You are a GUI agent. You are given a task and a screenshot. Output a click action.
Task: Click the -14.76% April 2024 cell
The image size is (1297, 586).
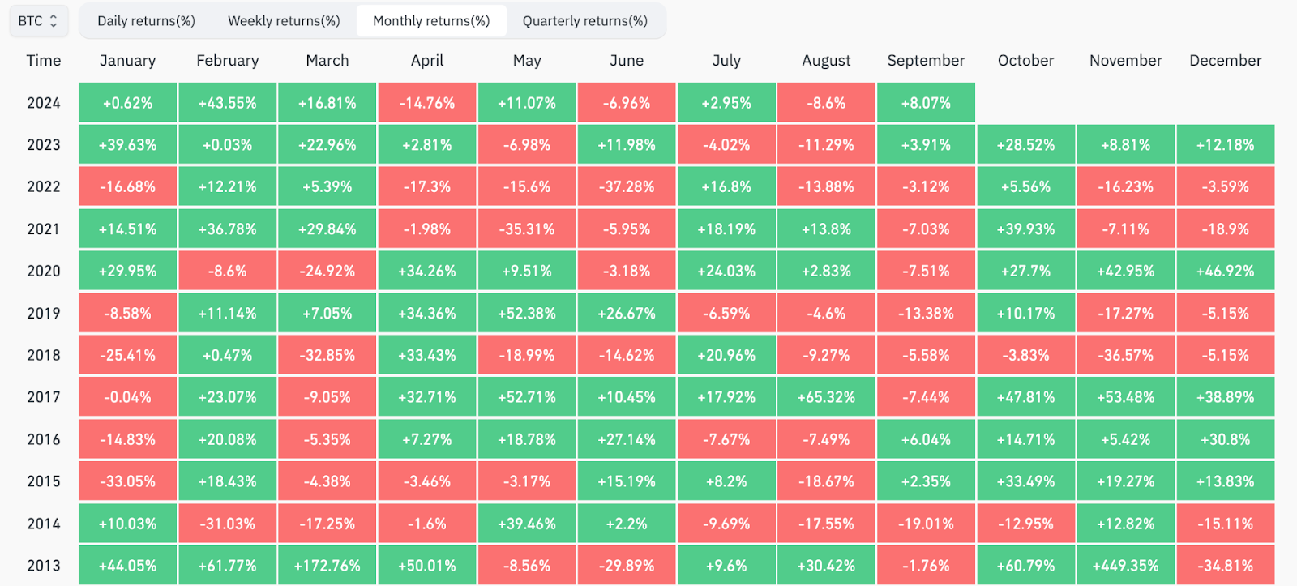click(427, 103)
